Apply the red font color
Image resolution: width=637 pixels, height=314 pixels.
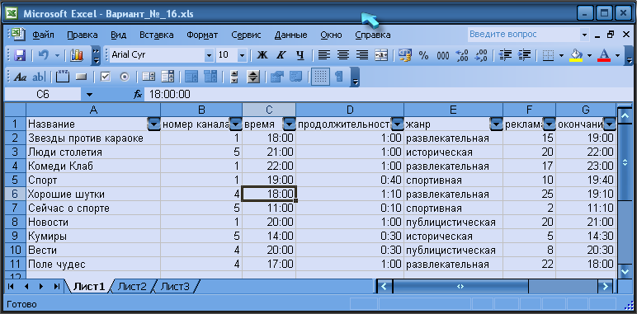pyautogui.click(x=604, y=55)
